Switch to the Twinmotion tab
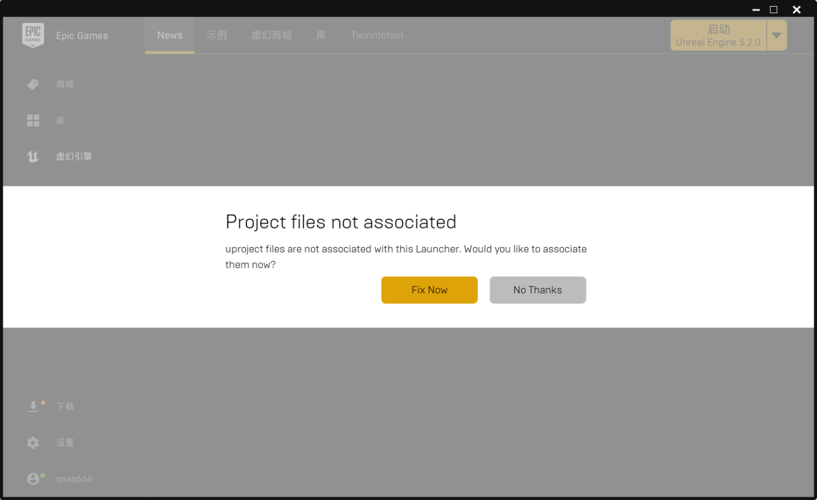 coord(377,36)
